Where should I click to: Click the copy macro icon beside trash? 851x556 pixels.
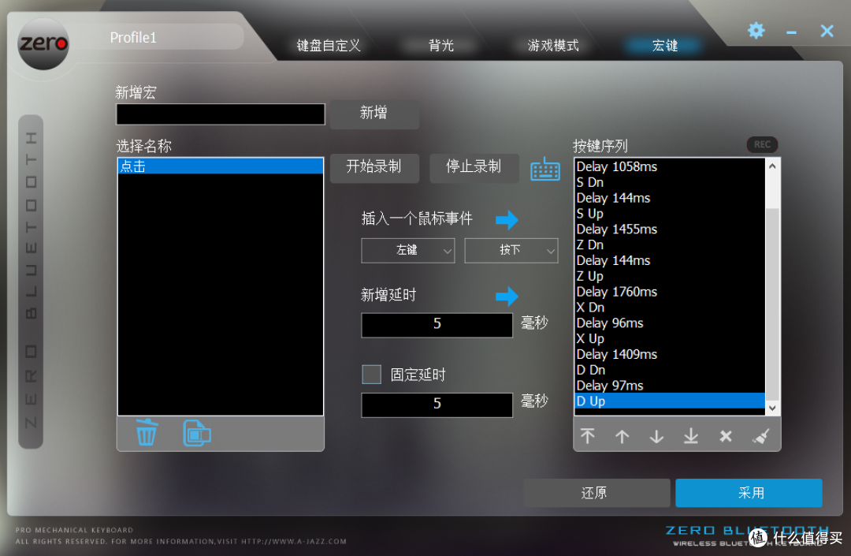point(197,433)
